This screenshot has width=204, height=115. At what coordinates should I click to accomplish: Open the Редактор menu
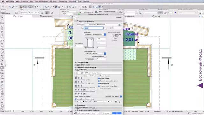pyautogui.click(x=25, y=1)
